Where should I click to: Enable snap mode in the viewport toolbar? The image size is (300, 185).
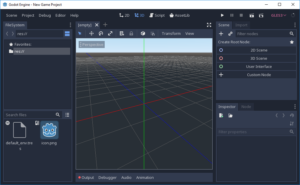tap(152, 33)
